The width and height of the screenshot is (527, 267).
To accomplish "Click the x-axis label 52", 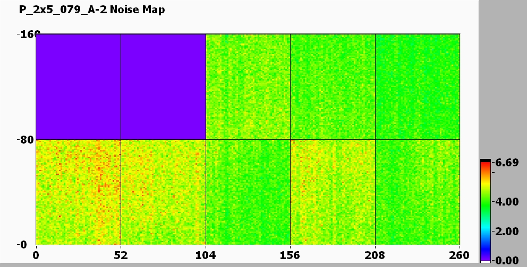I will (x=121, y=255).
